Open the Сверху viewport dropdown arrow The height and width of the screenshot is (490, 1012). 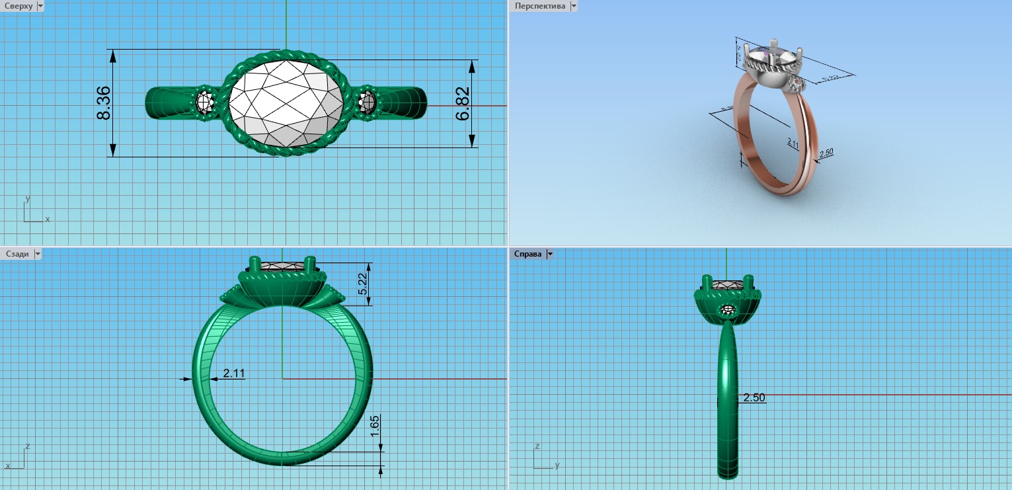coord(40,6)
